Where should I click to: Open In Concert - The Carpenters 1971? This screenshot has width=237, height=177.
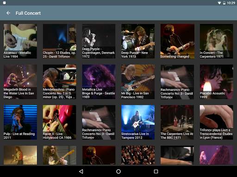[216, 41]
